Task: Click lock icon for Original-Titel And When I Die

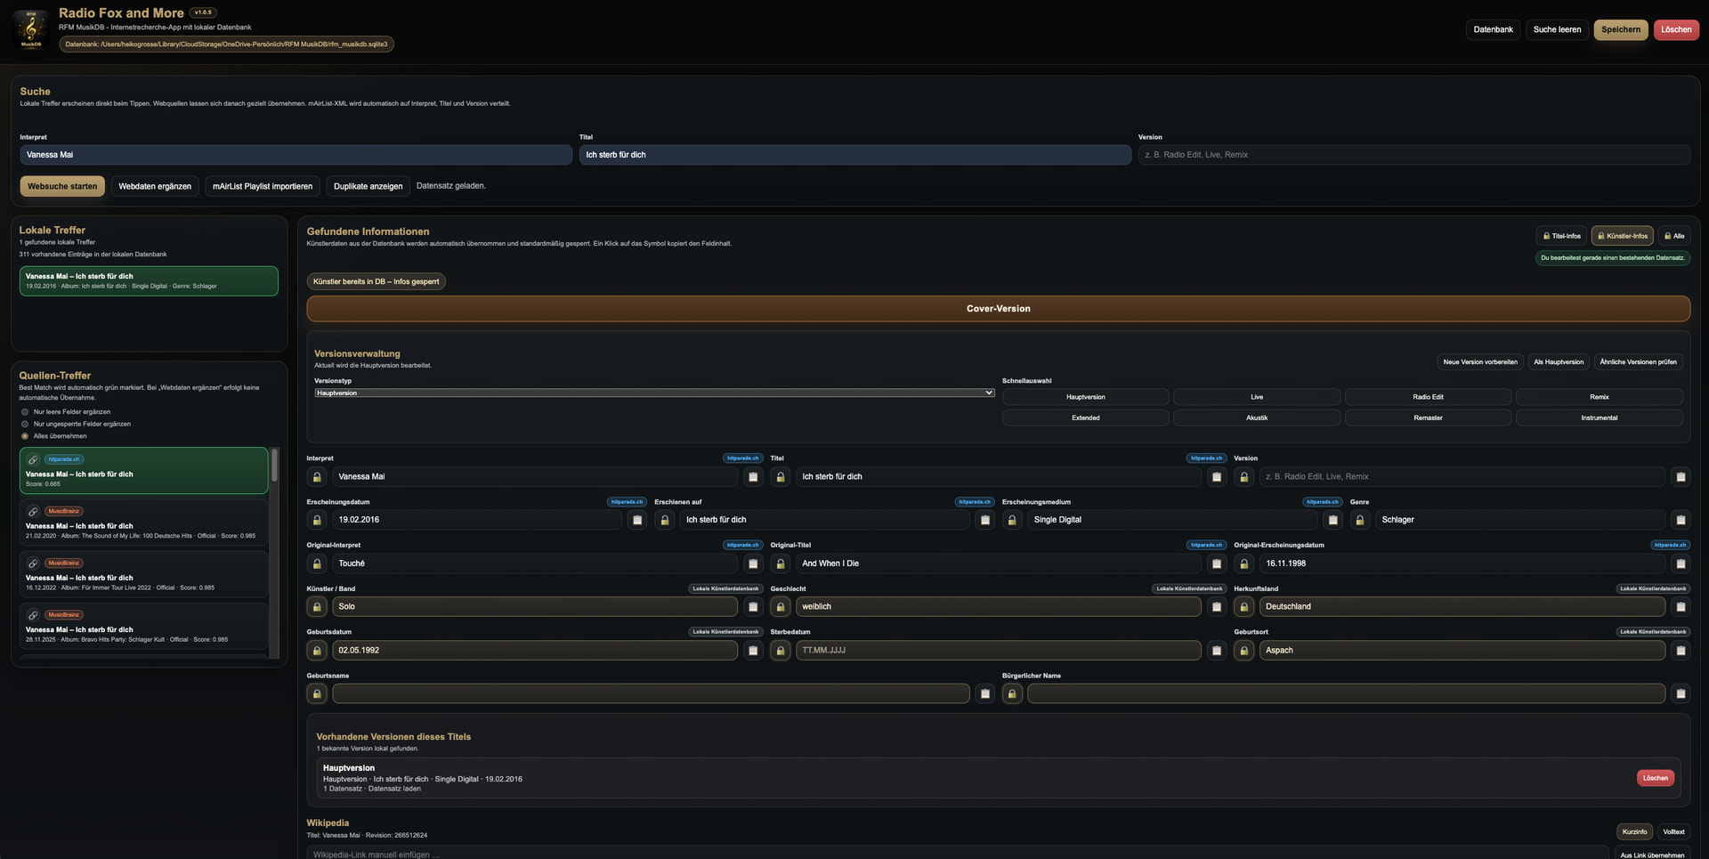Action: [x=781, y=563]
